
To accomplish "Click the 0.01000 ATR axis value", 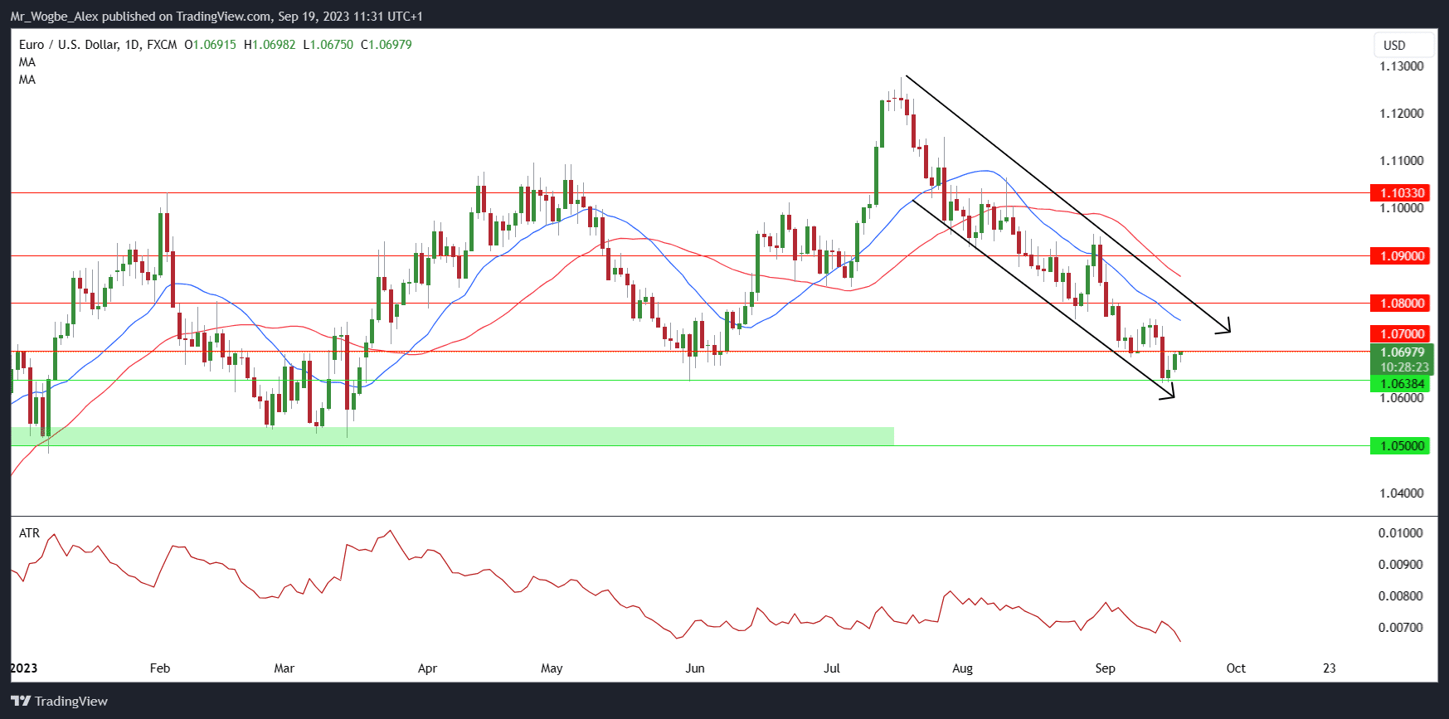I will (1401, 533).
